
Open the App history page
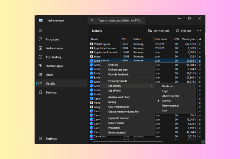point(62,57)
